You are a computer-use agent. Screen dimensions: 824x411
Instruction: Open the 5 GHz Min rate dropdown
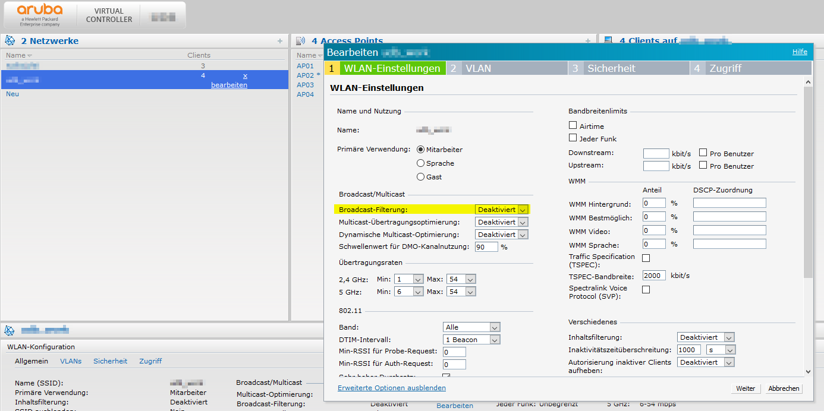(x=410, y=292)
